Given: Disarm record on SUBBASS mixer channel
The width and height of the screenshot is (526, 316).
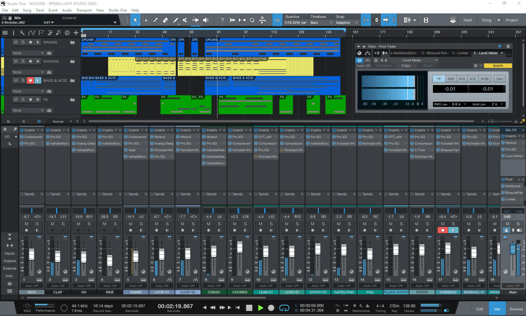Looking at the screenshot, I should 443,230.
